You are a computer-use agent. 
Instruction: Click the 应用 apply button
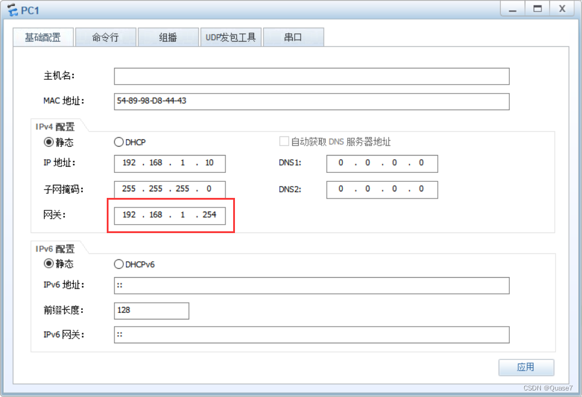click(526, 367)
